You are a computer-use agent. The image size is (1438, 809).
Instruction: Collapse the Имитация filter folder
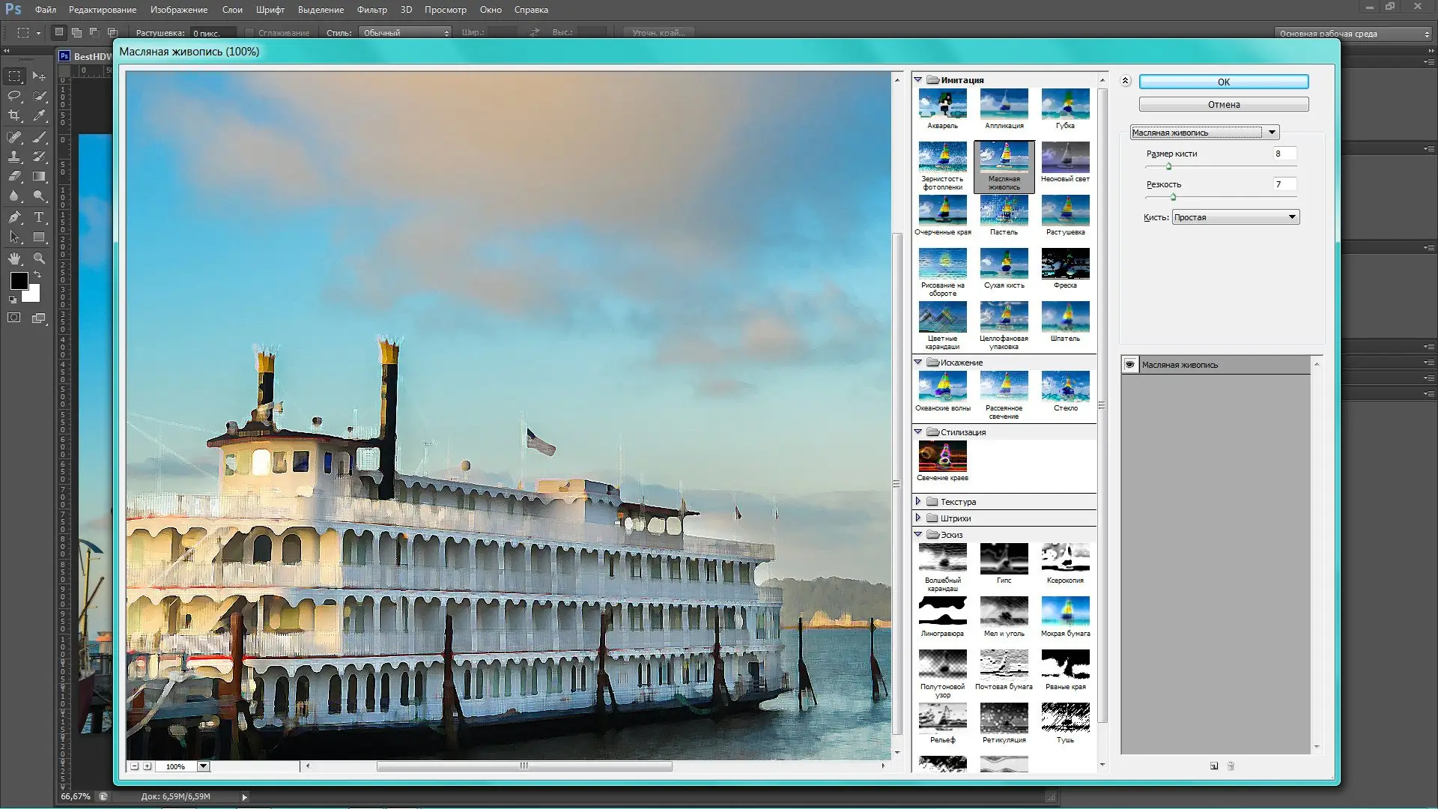[917, 79]
